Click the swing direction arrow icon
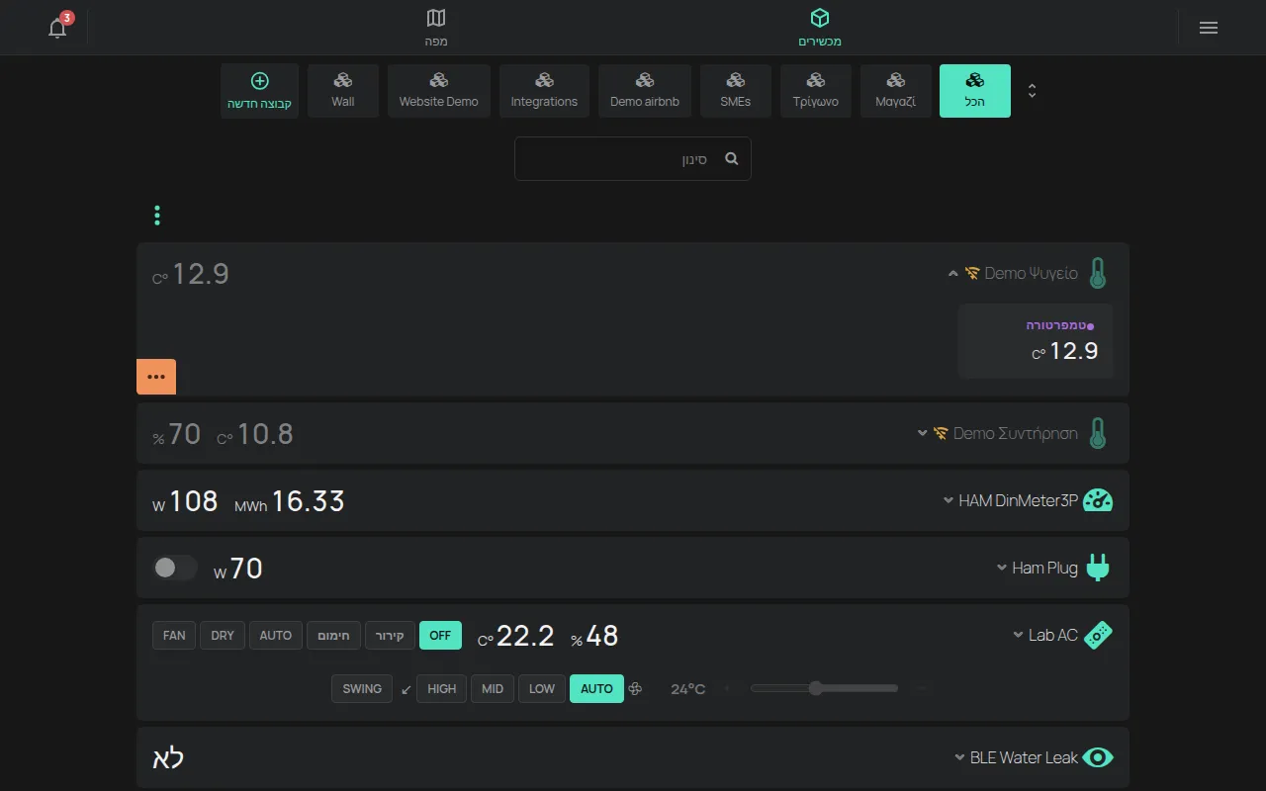This screenshot has height=791, width=1266. tap(407, 689)
